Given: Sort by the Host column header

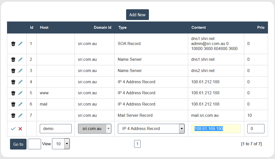Looking at the screenshot, I should (44, 27).
